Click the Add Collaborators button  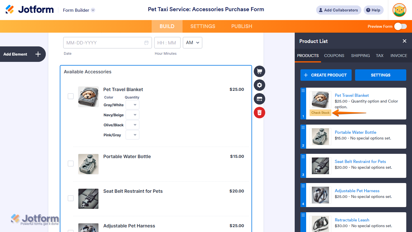[338, 10]
